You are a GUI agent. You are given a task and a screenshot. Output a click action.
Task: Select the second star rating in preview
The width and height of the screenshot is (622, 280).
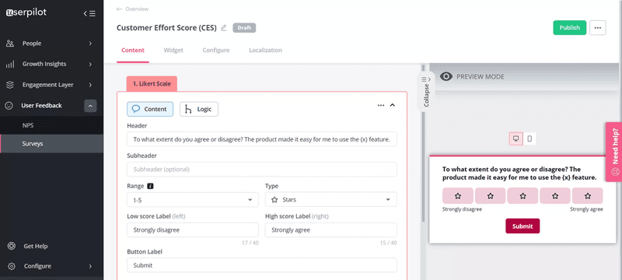click(491, 196)
